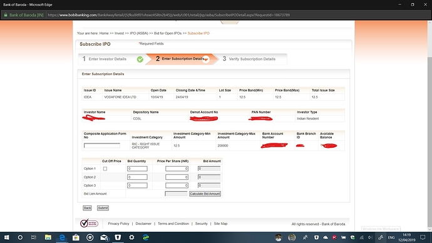The image size is (432, 243).
Task: Open File Explorer from the taskbar
Action: click(x=48, y=237)
